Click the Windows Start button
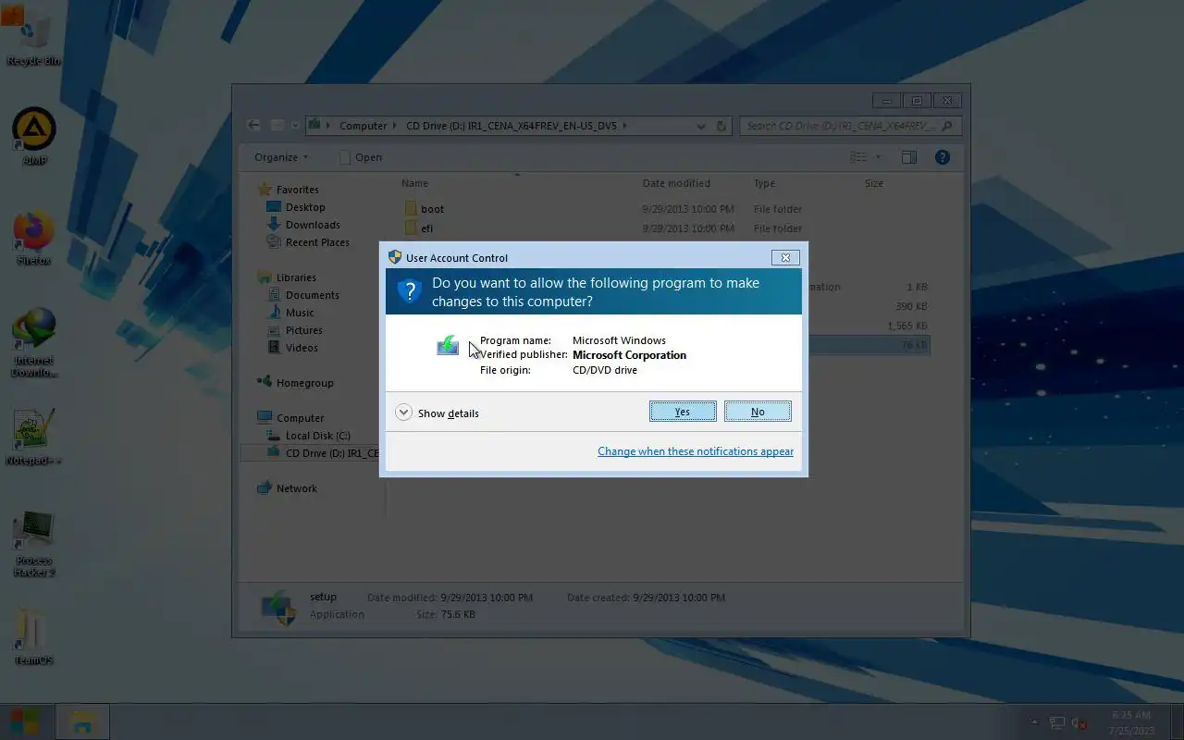This screenshot has height=740, width=1184. (x=24, y=721)
